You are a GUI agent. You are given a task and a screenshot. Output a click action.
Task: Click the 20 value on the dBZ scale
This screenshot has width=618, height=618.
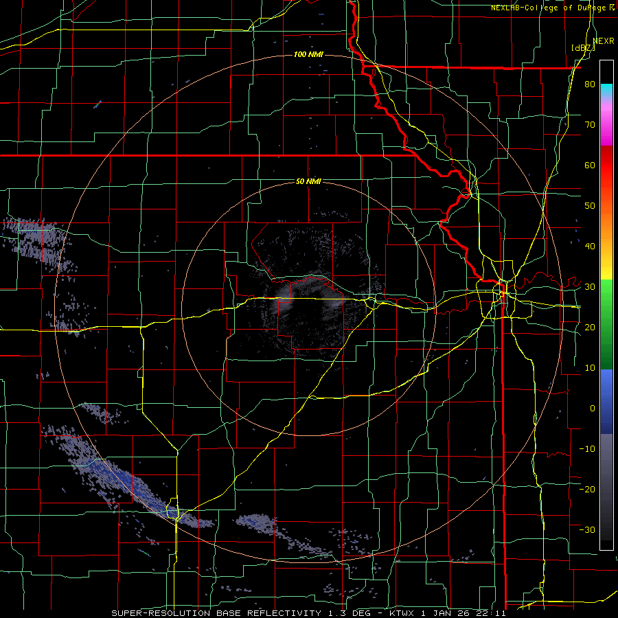[590, 327]
